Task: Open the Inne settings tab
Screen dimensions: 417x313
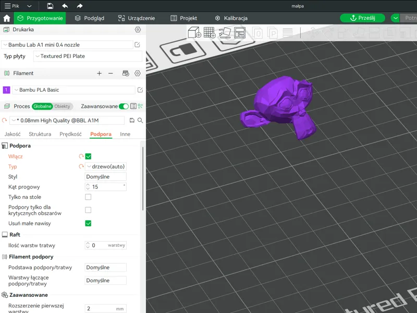Action: 125,134
